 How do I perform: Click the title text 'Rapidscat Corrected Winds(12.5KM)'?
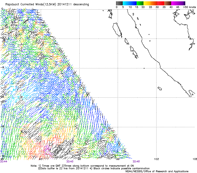tap(31, 5)
